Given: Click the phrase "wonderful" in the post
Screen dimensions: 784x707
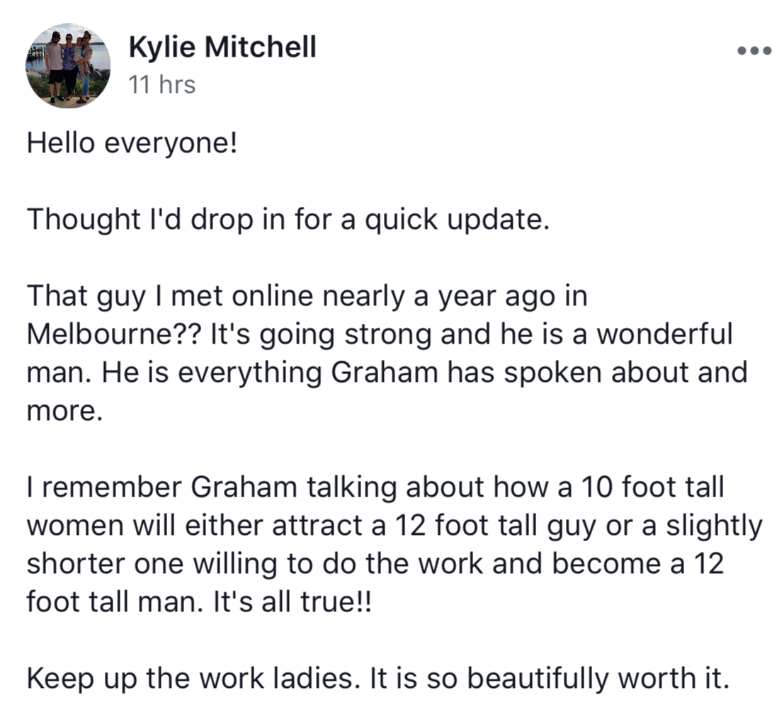Looking at the screenshot, I should [x=665, y=334].
